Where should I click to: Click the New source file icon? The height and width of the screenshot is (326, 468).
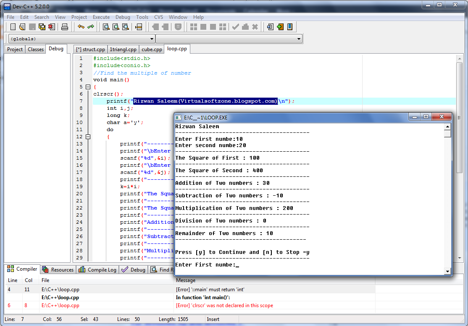13,27
